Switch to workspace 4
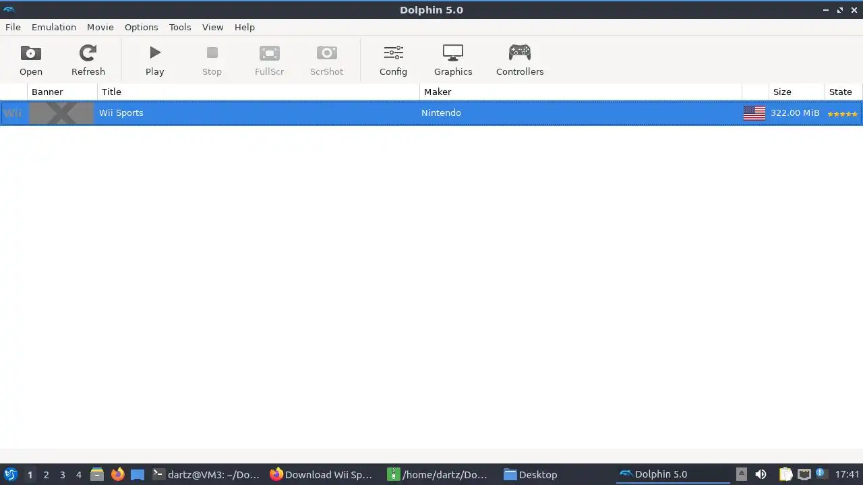The height and width of the screenshot is (485, 863). coord(78,475)
